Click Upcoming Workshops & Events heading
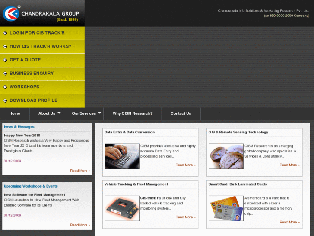This screenshot has height=236, width=314. [x=31, y=186]
